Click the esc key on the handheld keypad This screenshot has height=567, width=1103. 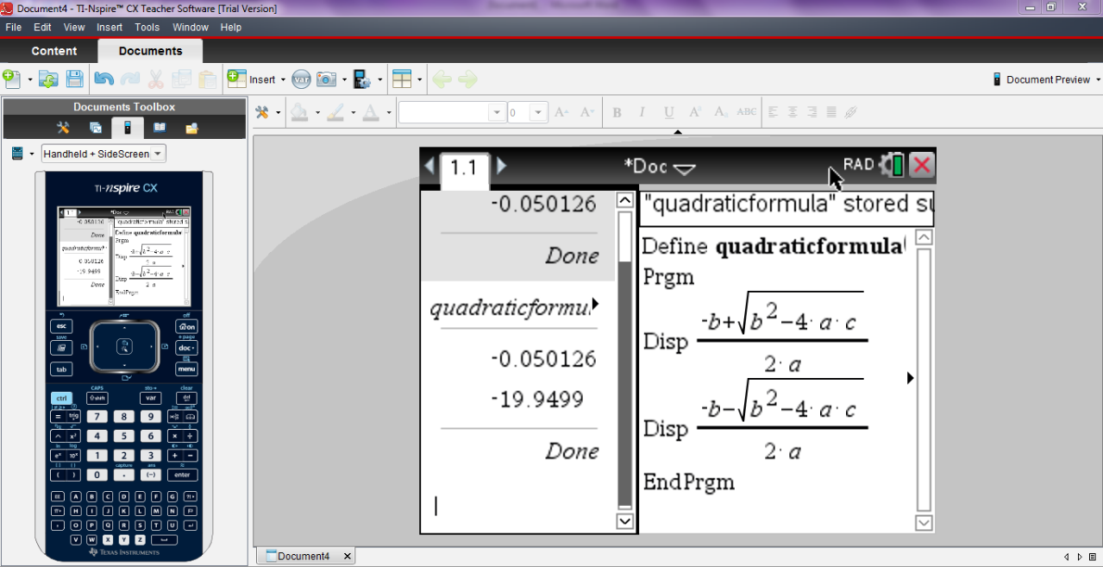click(x=61, y=326)
